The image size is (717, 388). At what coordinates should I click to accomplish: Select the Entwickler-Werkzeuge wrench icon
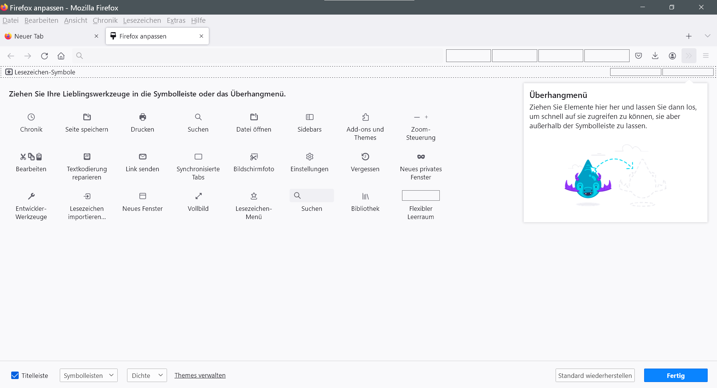click(x=31, y=196)
